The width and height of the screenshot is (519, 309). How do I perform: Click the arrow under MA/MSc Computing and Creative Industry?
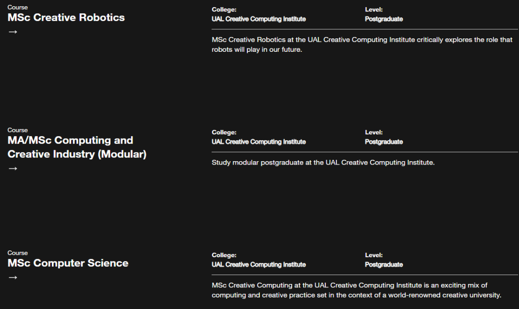click(13, 168)
